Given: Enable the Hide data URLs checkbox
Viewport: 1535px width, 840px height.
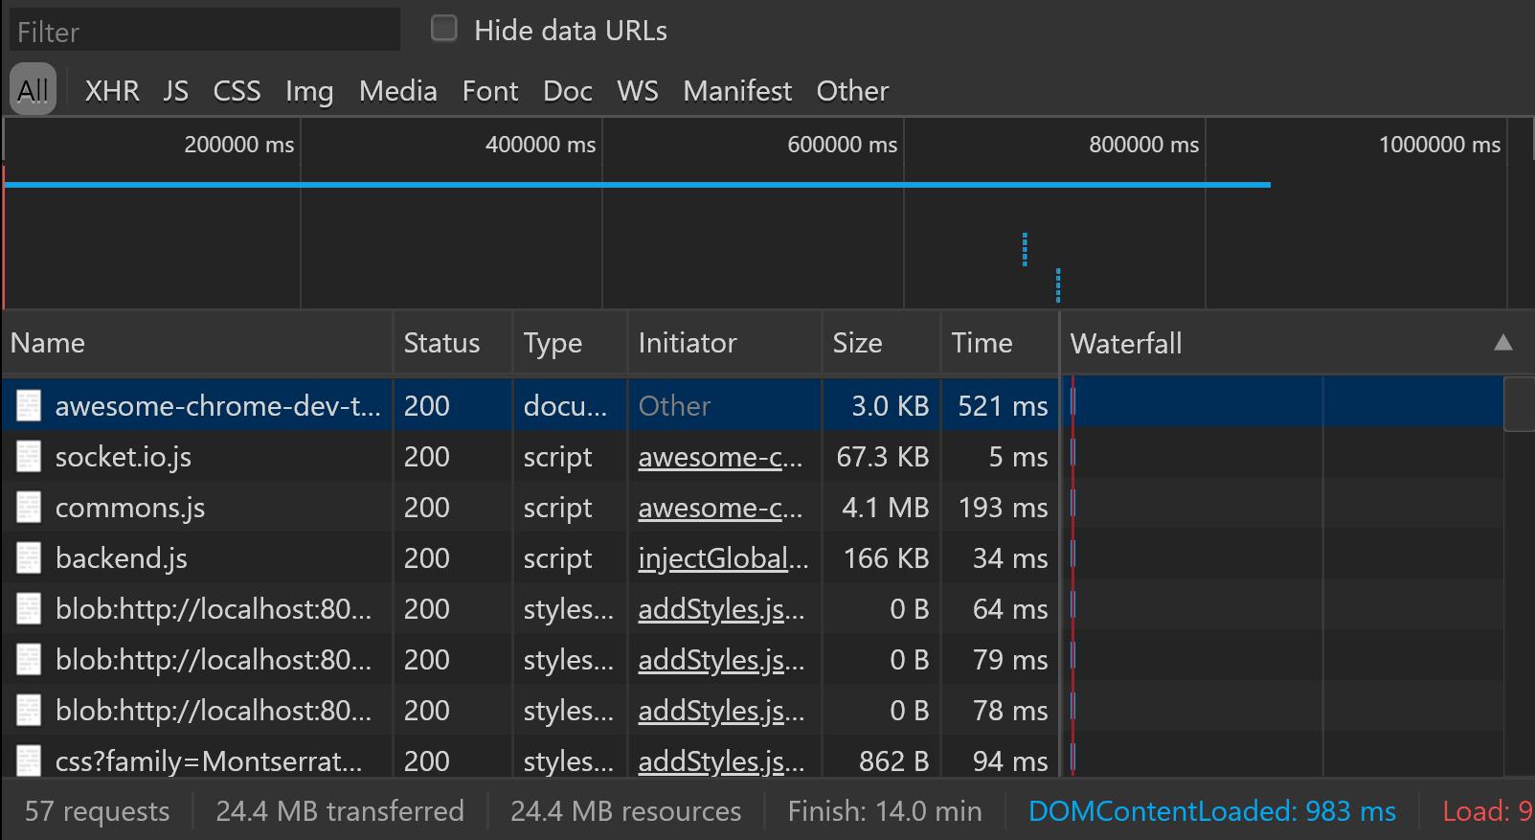Looking at the screenshot, I should coord(444,29).
